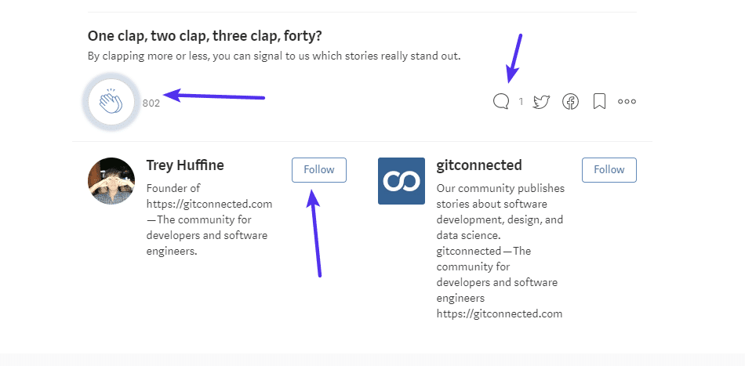Screen dimensions: 745x366
Task: Open the Trey Huffine author name link
Action: pyautogui.click(x=185, y=165)
